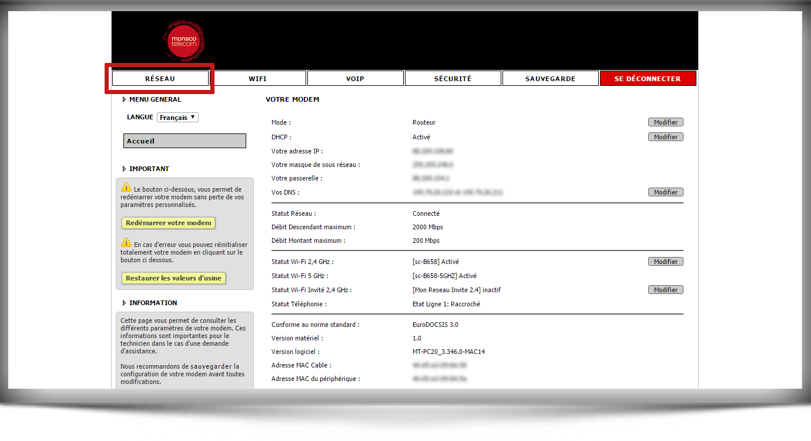Open the LANGUE Français dropdown
This screenshot has width=811, height=441.
[x=178, y=117]
